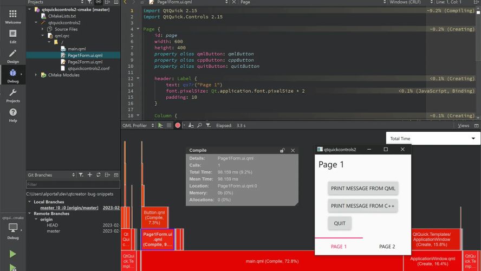481x271 pixels.
Task: Collapse the qml.qrc node
Action: (x=42, y=36)
